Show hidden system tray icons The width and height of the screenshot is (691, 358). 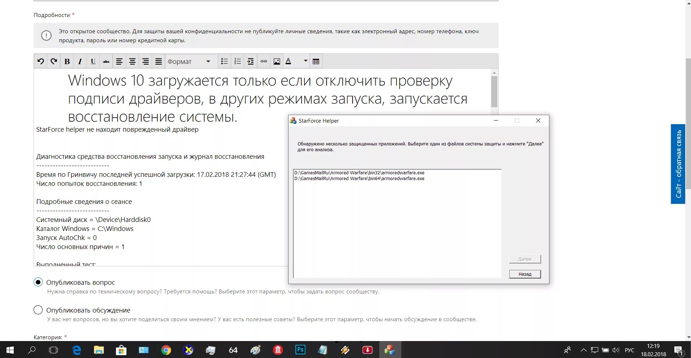[583, 350]
